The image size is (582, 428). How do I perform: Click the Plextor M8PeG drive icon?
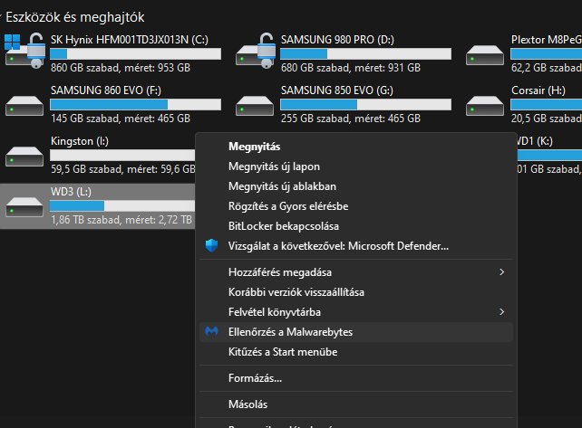(485, 55)
